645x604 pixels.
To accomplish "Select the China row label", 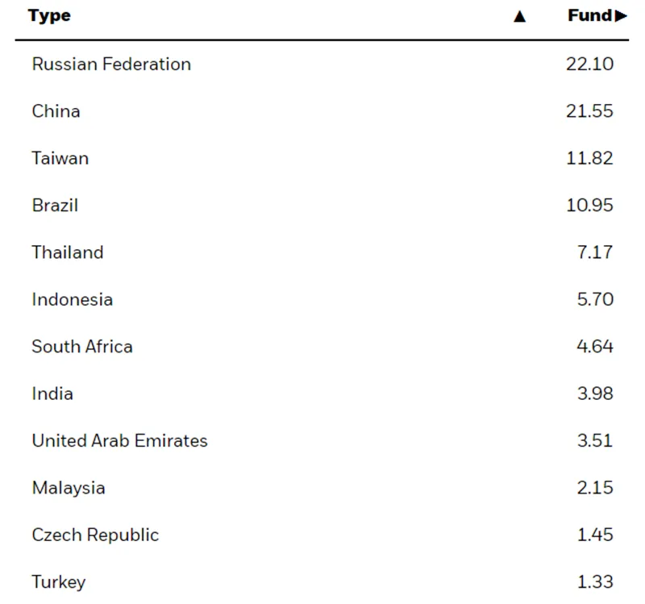I will tap(56, 111).
